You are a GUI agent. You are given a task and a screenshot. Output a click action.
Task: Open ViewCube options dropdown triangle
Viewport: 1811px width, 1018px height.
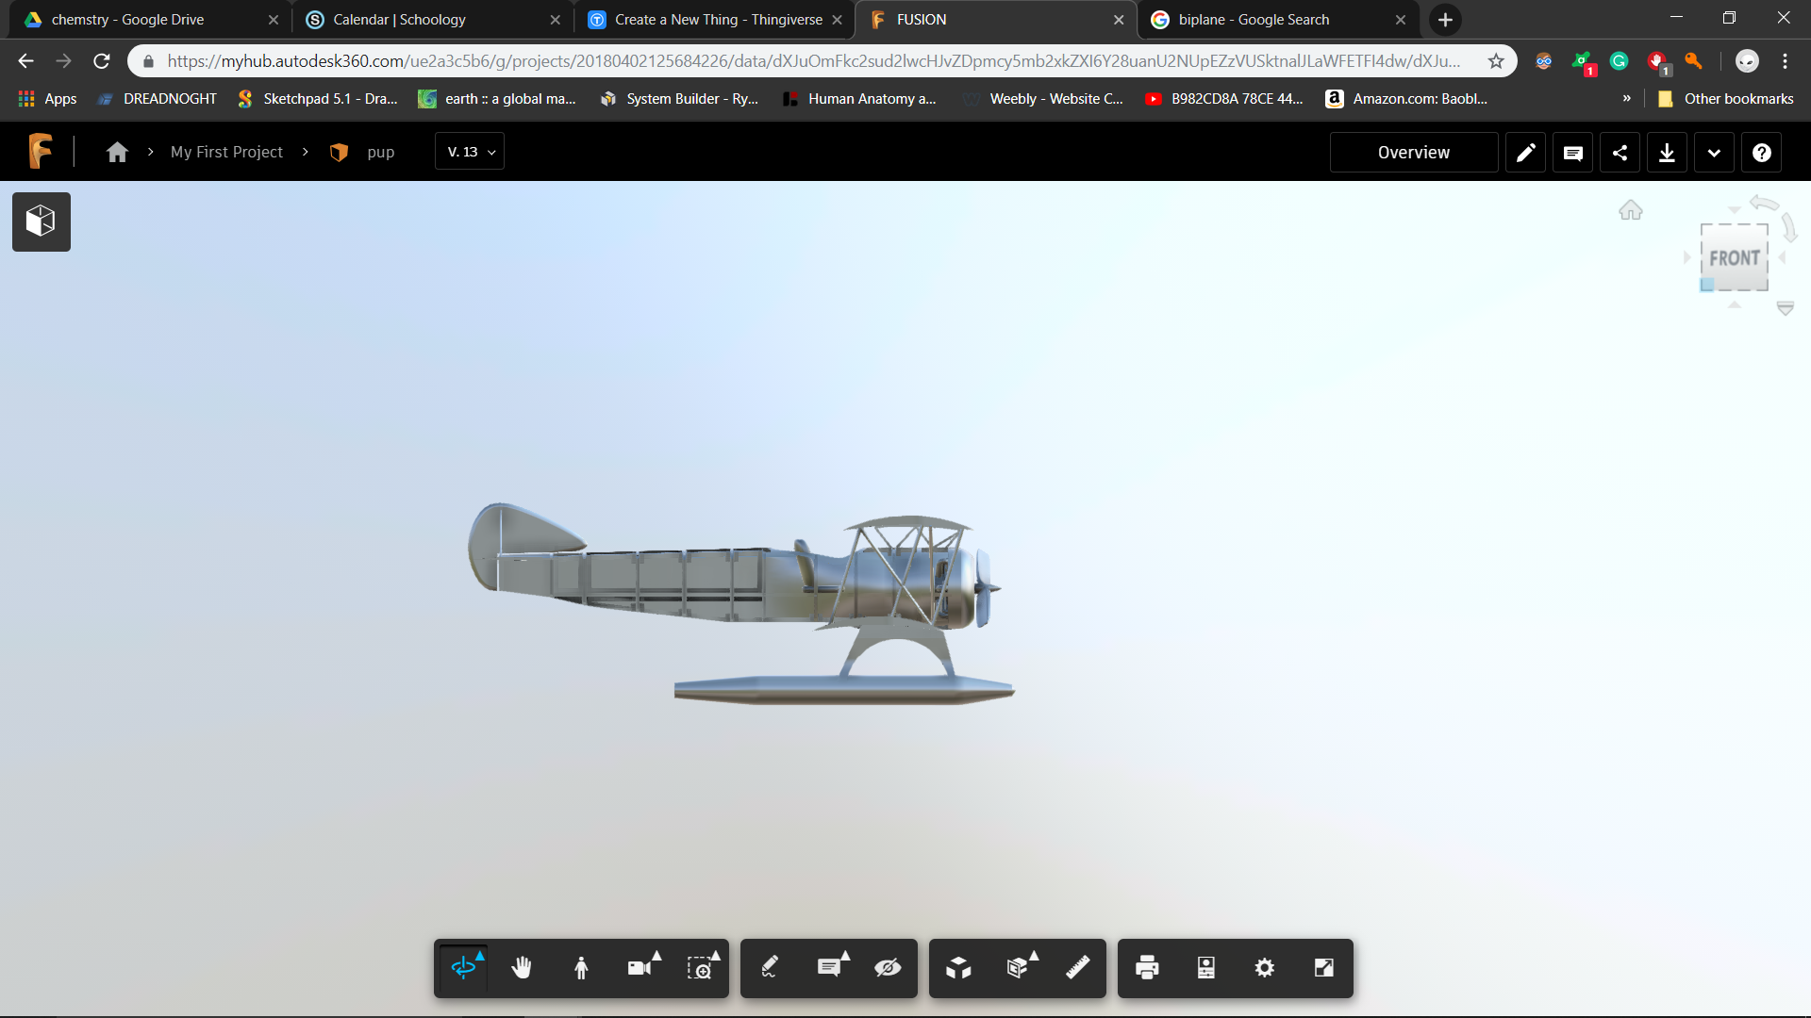pos(1785,309)
